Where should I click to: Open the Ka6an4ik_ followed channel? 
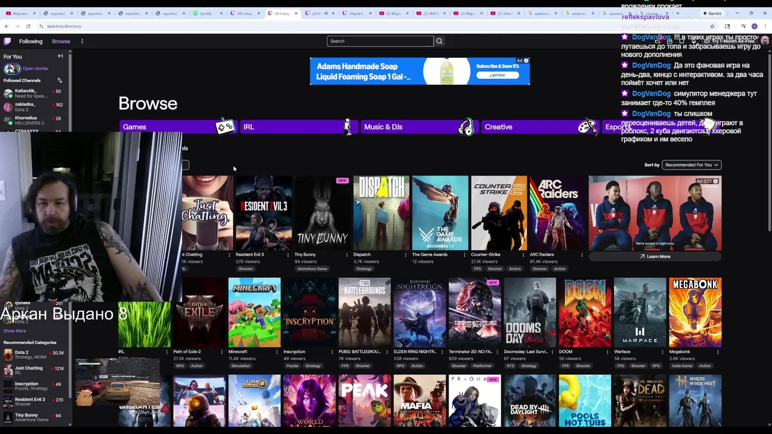point(34,93)
